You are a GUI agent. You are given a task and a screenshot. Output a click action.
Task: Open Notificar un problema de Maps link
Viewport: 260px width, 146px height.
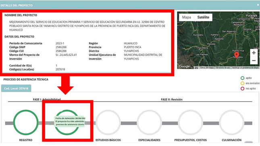[x=245, y=68]
